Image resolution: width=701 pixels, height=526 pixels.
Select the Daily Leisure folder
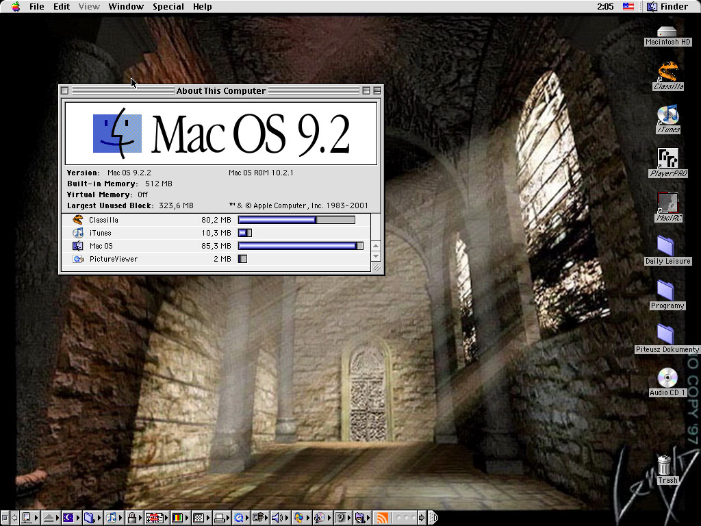(x=667, y=251)
